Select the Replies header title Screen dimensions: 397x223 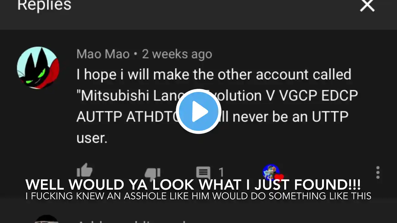point(44,5)
